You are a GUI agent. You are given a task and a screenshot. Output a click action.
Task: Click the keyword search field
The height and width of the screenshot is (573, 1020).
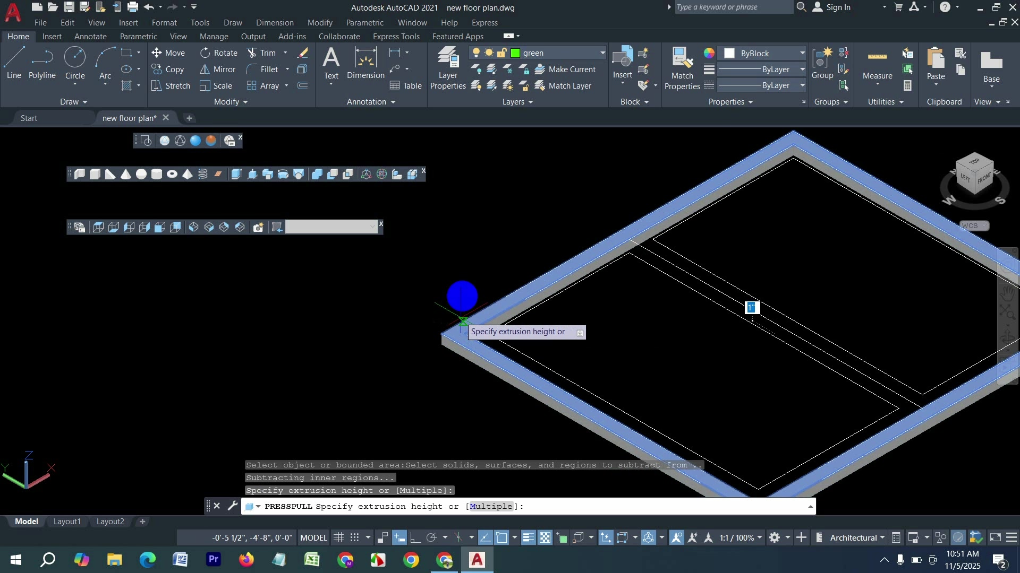[733, 7]
